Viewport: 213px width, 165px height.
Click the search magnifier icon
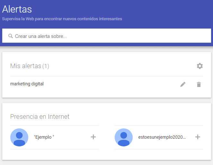(x=11, y=36)
